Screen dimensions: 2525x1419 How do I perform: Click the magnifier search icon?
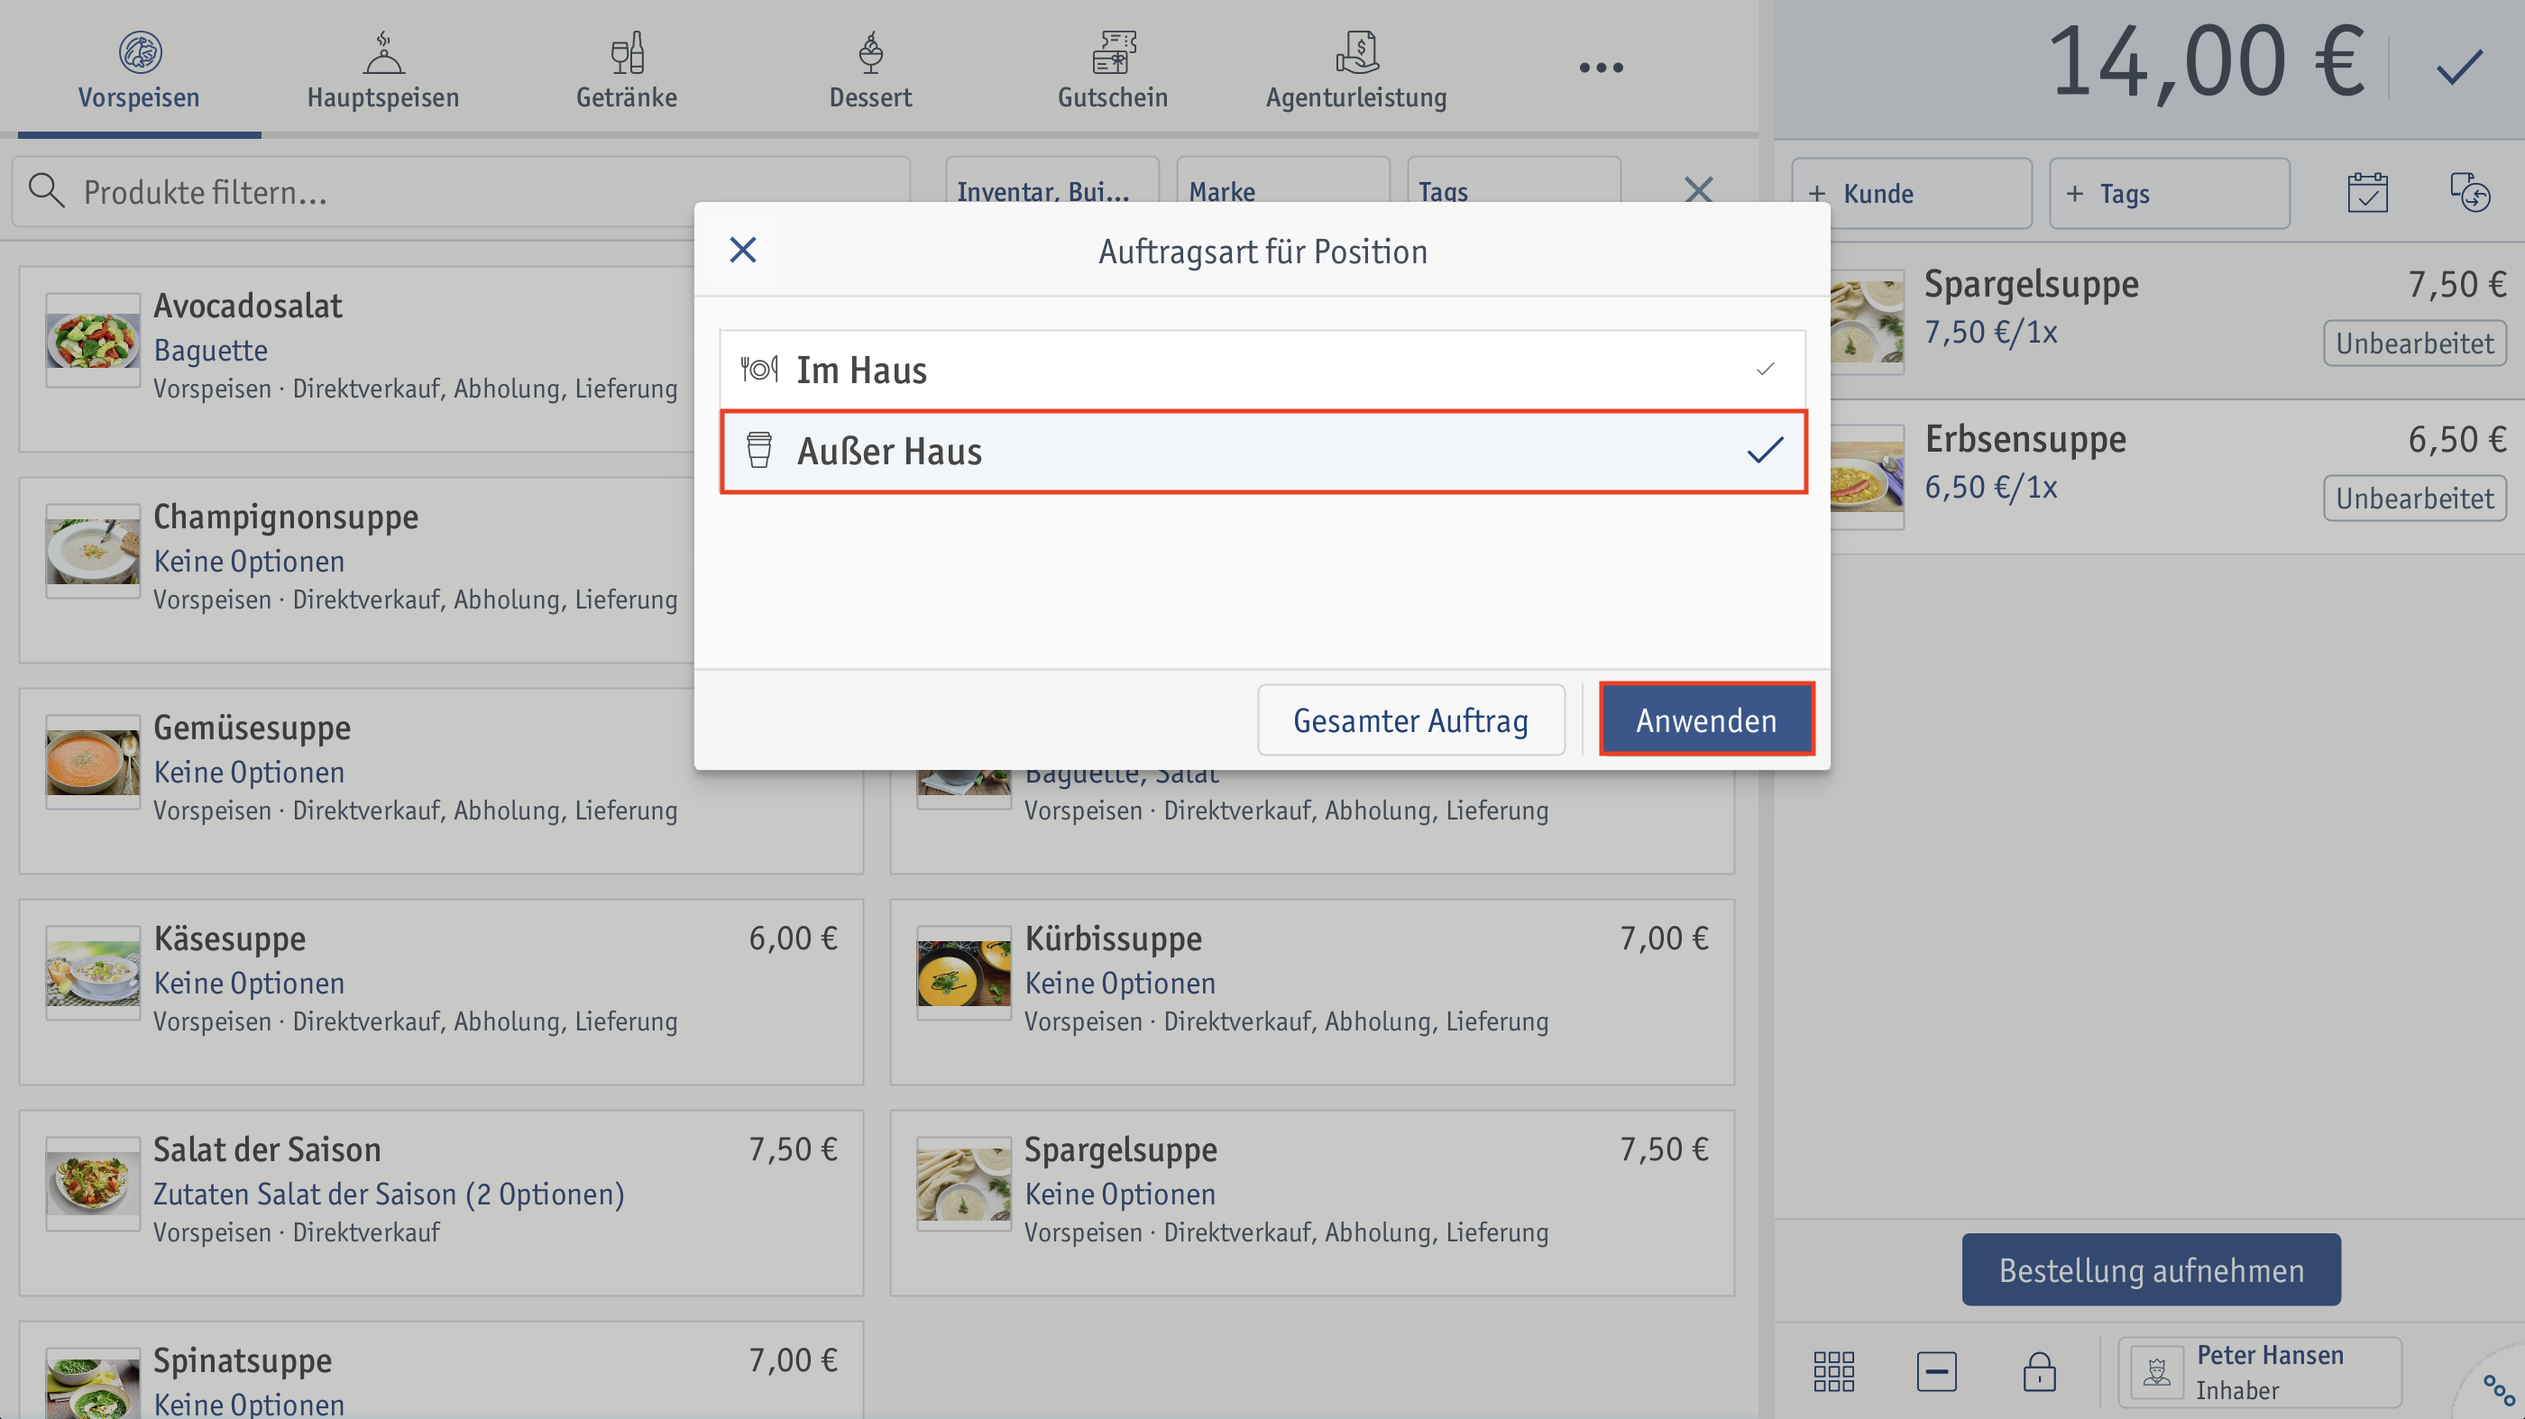pos(46,191)
